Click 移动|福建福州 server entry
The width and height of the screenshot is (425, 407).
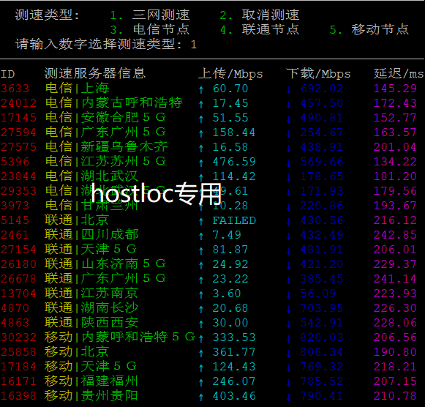click(91, 381)
